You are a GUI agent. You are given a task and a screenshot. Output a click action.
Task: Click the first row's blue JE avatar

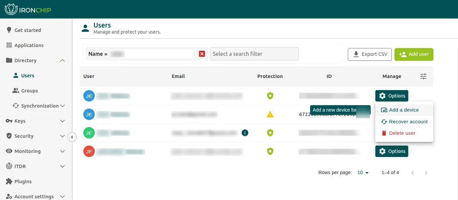pyautogui.click(x=89, y=96)
